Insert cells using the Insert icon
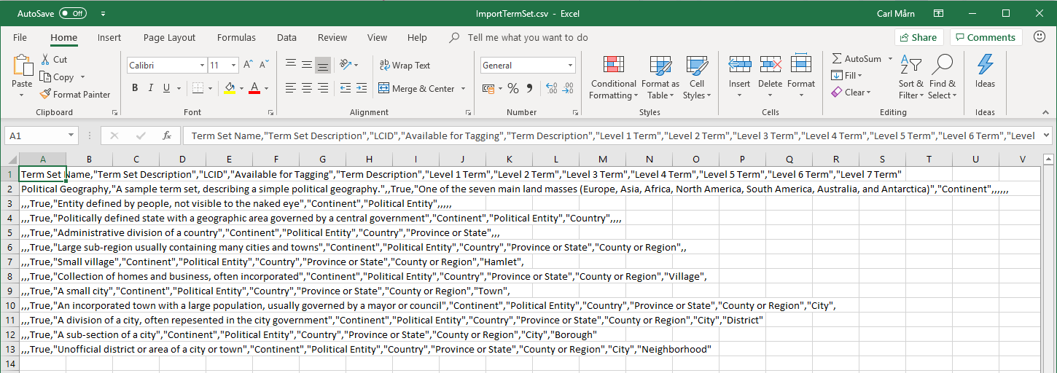 coord(740,64)
